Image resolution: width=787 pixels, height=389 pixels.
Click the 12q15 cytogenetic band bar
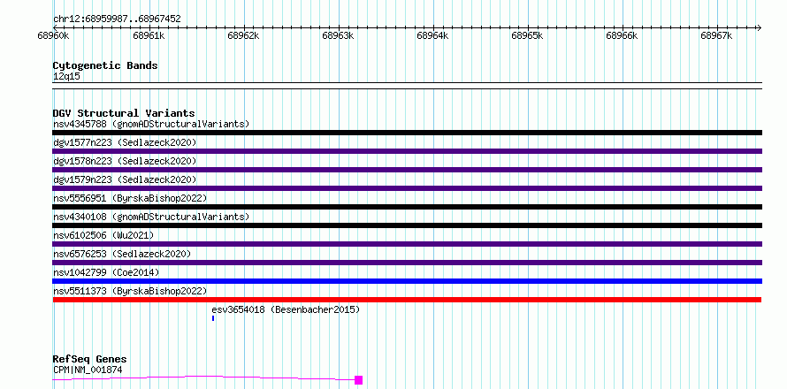point(407,86)
